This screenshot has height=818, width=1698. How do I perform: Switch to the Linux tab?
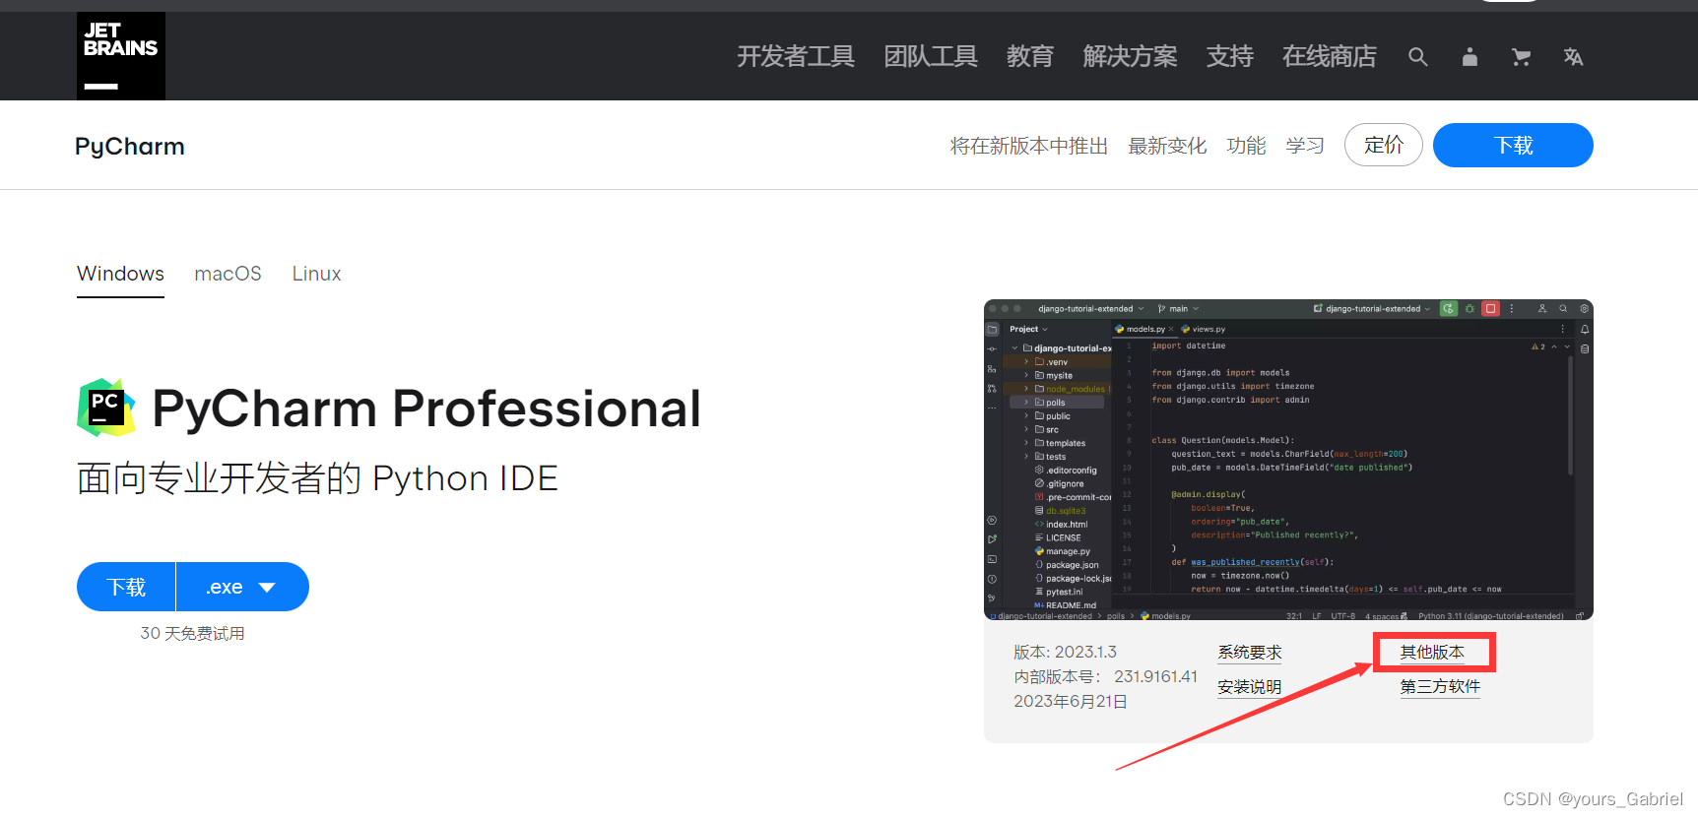316,274
